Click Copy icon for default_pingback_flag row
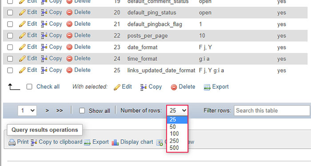Screen dimensions: 311x166 tap(44, 24)
